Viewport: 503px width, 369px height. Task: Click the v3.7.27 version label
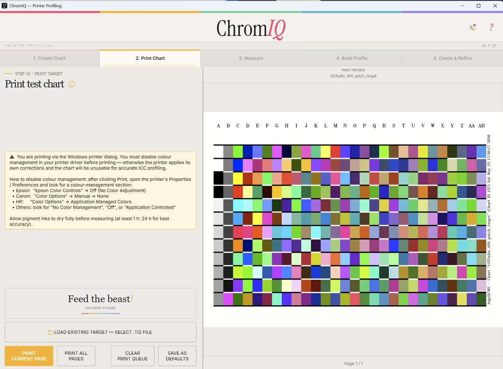point(489,45)
